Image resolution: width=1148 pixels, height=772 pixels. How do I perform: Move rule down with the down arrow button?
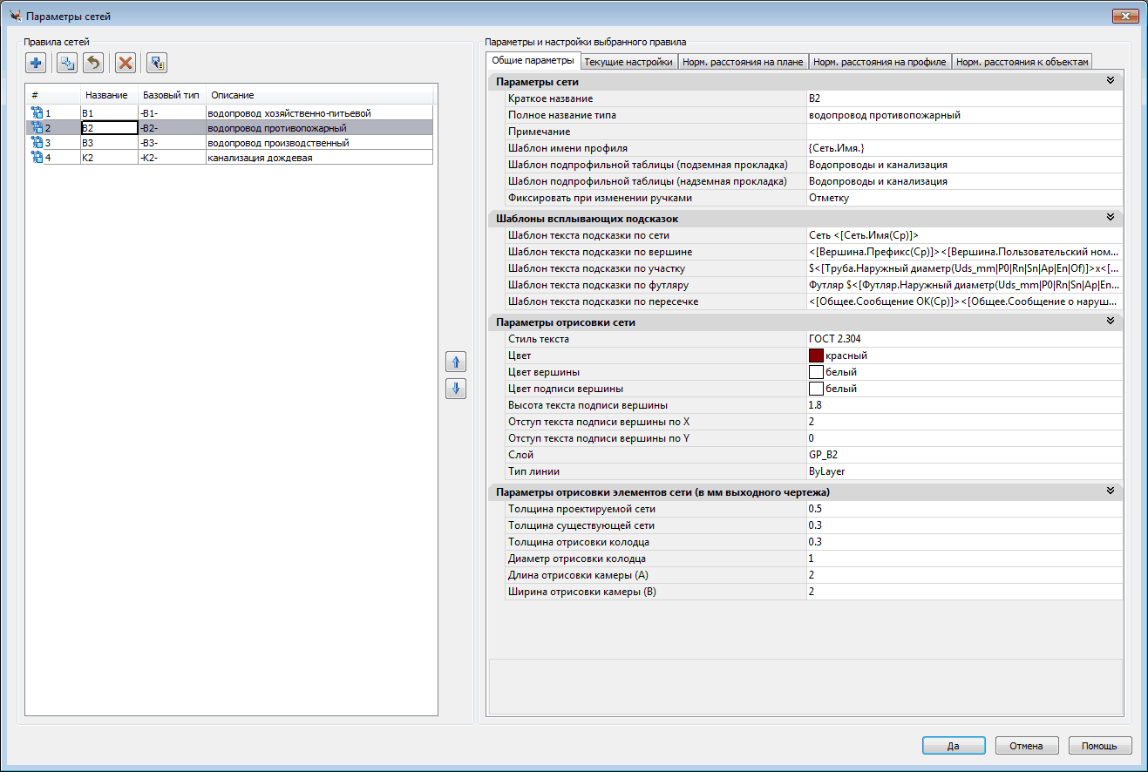(456, 389)
